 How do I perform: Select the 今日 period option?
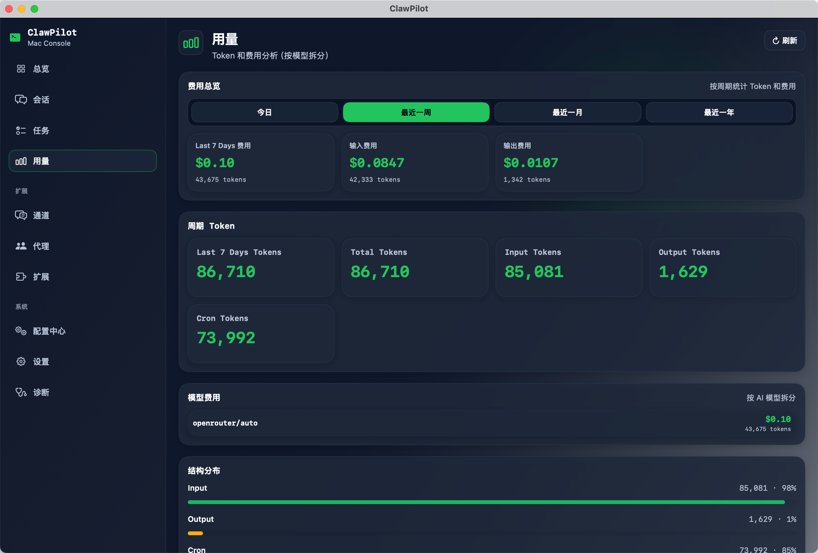coord(264,112)
